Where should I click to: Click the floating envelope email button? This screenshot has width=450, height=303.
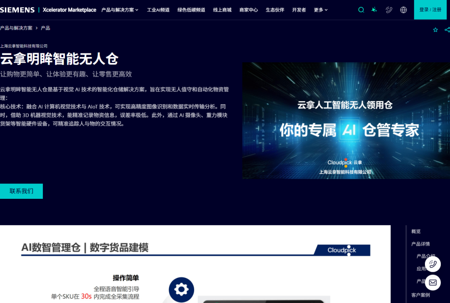point(432,283)
